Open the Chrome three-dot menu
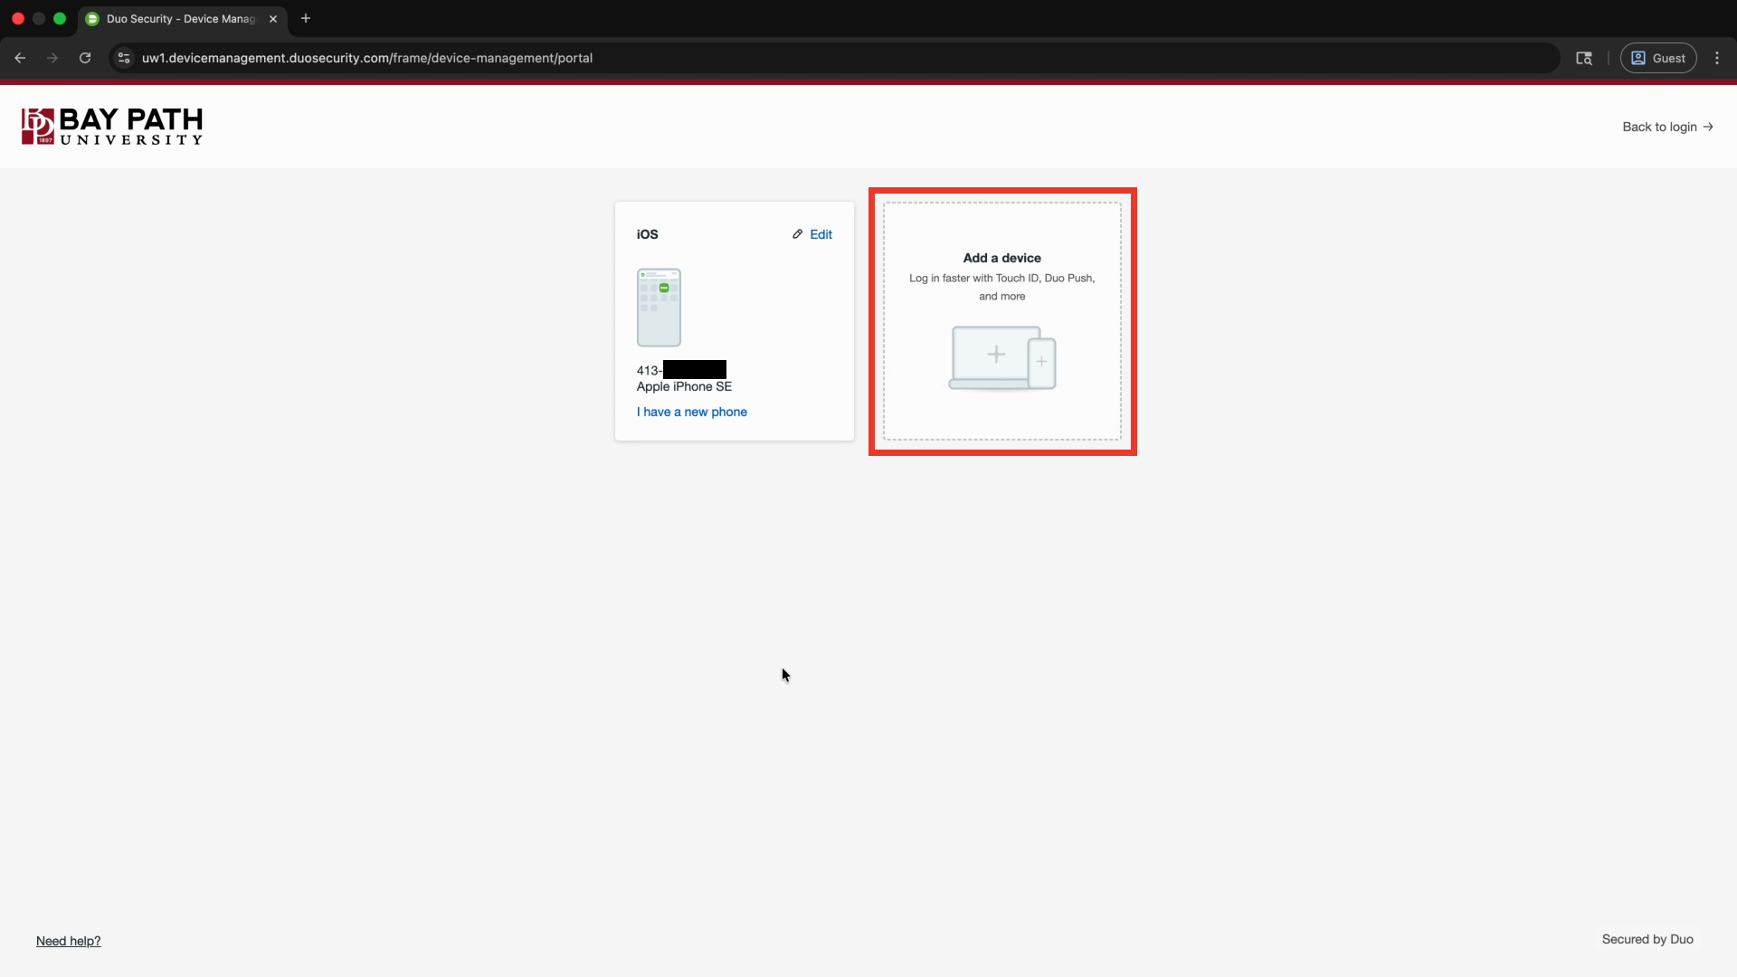This screenshot has height=977, width=1737. 1717,58
